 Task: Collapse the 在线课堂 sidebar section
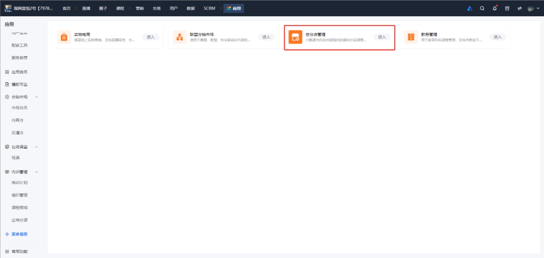click(36, 147)
